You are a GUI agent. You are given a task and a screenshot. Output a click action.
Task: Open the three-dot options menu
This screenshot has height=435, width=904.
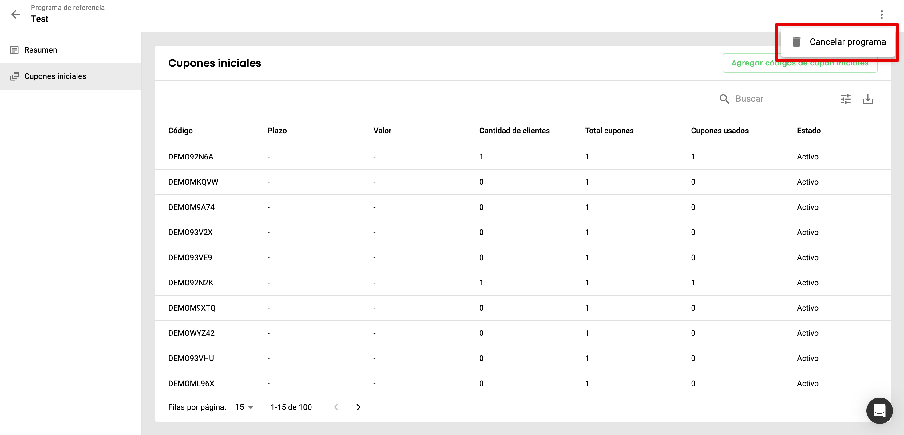tap(881, 14)
